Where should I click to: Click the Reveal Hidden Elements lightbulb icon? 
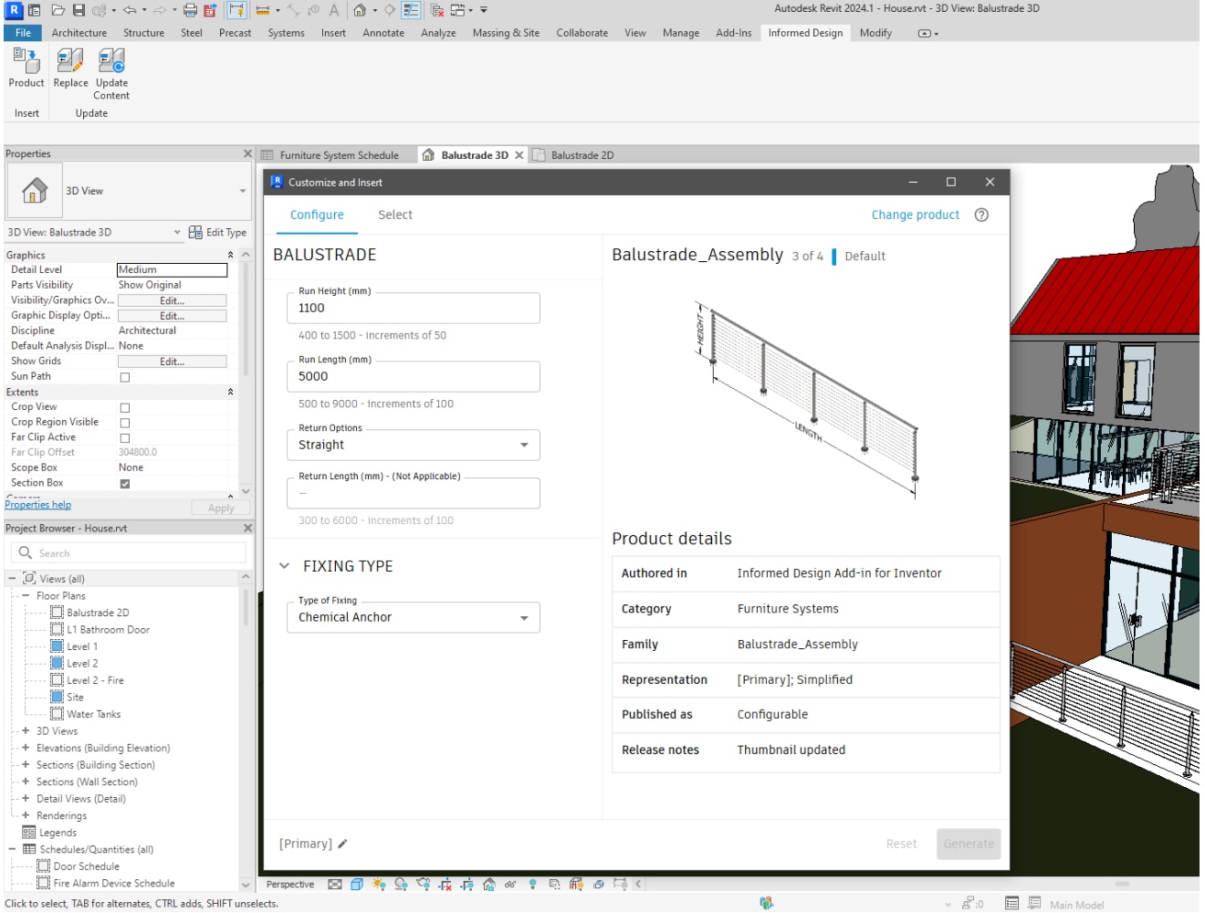[x=530, y=884]
